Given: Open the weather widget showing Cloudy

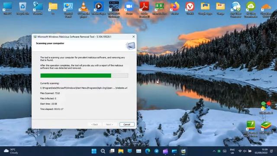Looking at the screenshot, I should pos(11,151).
